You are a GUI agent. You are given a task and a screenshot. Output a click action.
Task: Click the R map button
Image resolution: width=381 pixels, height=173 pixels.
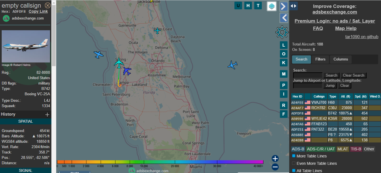coord(284,105)
